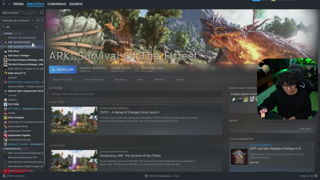The height and width of the screenshot is (180, 320).
Task: Click the blue INSTALAR button
Action: [62, 69]
